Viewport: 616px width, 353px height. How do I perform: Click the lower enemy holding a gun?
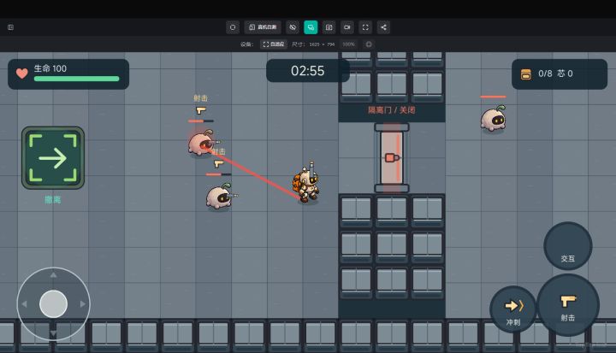click(x=221, y=196)
